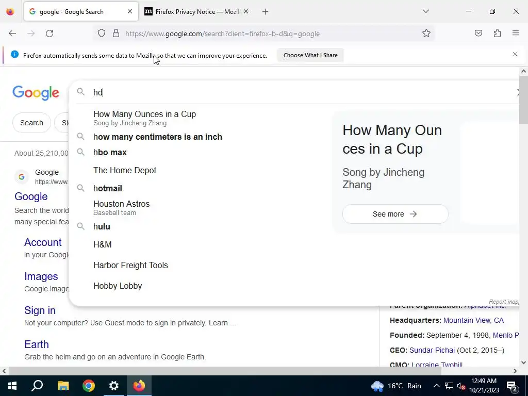
Task: Open the Earth sitelink
Action: tap(37, 344)
